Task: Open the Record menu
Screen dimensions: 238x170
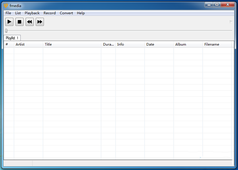Action: point(50,13)
